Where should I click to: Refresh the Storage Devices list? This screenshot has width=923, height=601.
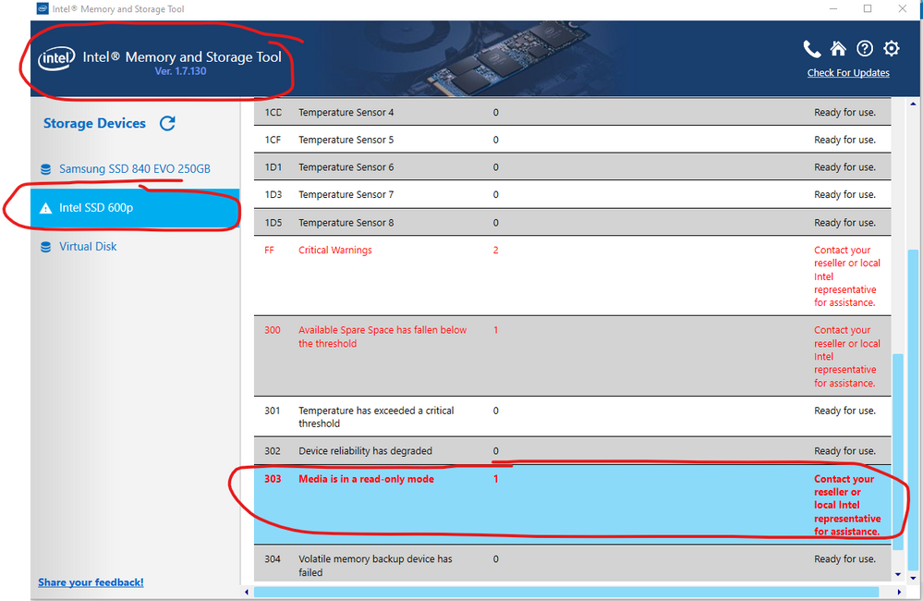[167, 123]
